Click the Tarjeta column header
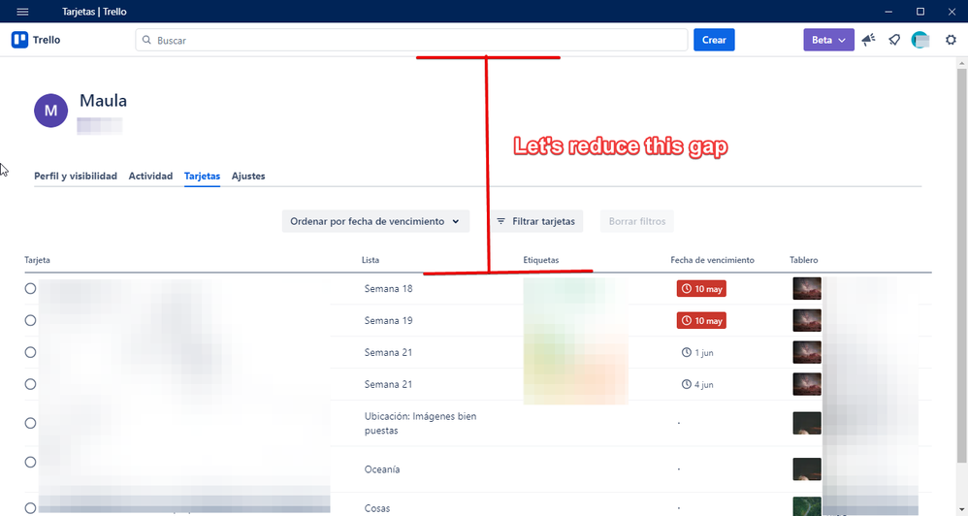 37,260
